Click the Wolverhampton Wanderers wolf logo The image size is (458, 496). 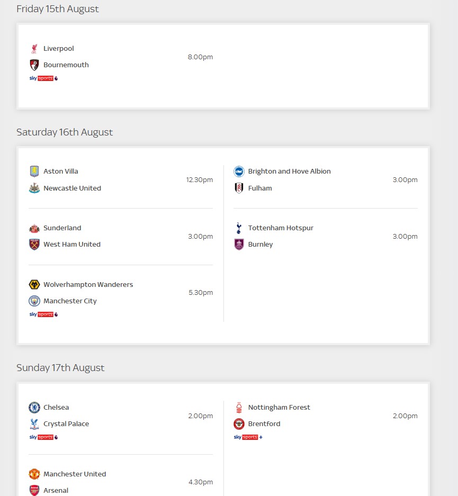click(x=34, y=284)
